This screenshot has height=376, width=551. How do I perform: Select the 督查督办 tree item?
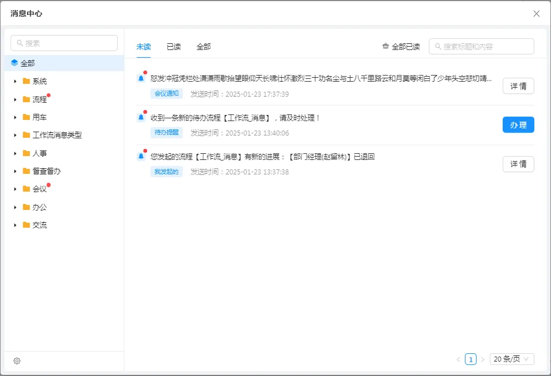[x=47, y=171]
